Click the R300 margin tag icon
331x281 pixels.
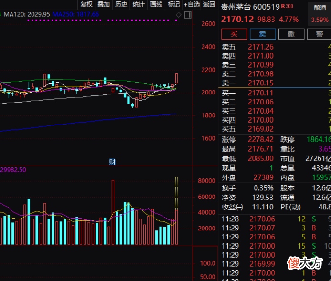(287, 6)
